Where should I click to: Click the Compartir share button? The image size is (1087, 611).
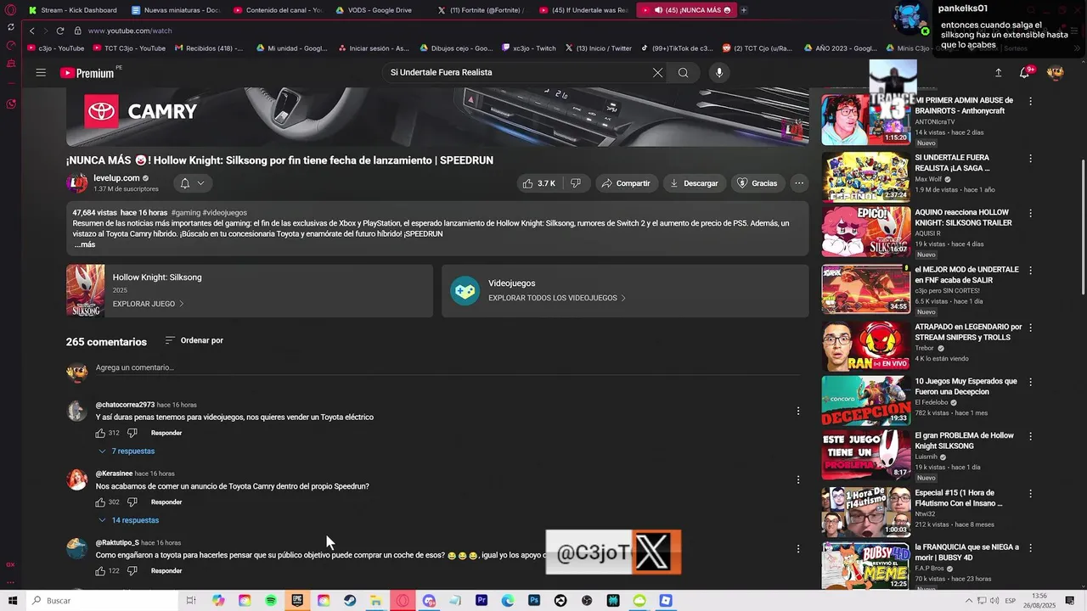[x=626, y=183]
